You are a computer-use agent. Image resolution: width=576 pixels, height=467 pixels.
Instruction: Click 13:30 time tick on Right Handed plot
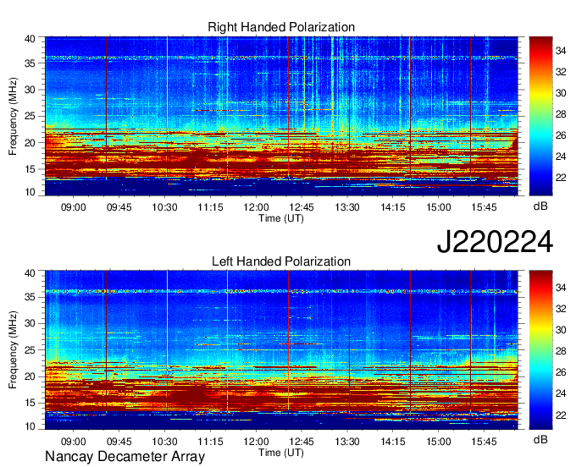pyautogui.click(x=347, y=207)
